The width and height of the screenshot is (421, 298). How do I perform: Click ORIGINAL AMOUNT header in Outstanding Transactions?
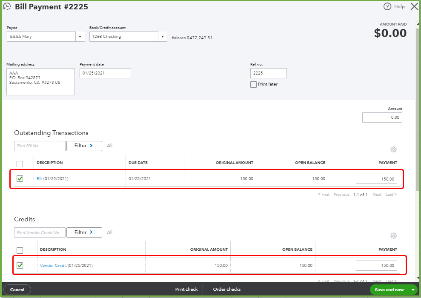[x=235, y=163]
